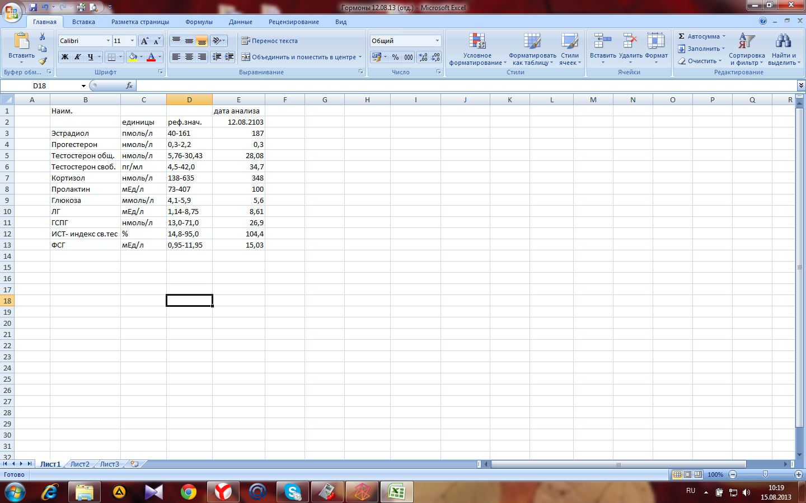Switch to the Формулы ribbon tab
The width and height of the screenshot is (806, 503).
[199, 22]
